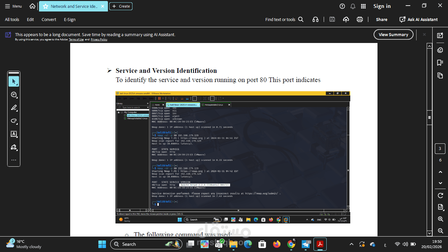Screen dimensions: 448x252
Task: Go to the next page
Action: pos(440,183)
